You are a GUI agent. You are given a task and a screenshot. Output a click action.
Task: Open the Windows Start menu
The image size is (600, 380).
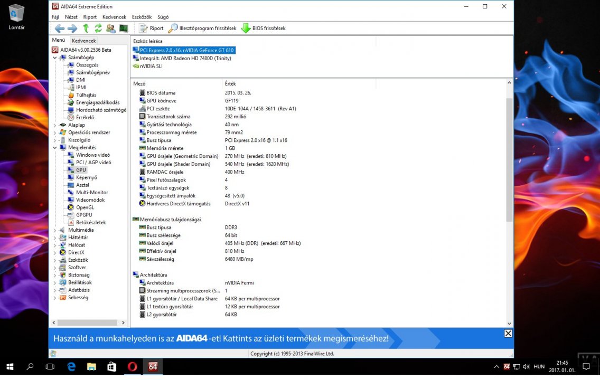coord(10,367)
